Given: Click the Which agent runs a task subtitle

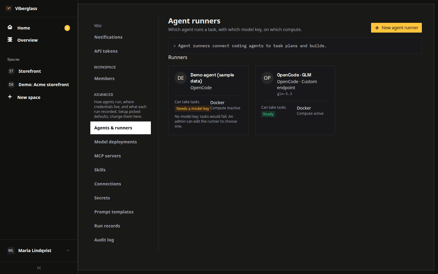Looking at the screenshot, I should [x=235, y=30].
